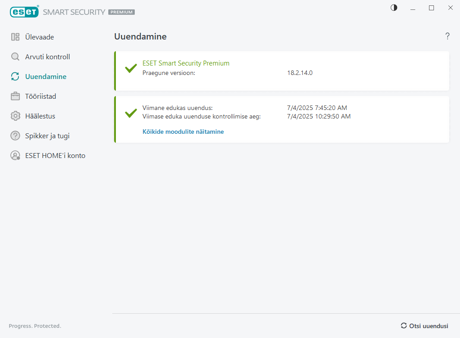Screen dimensions: 460x338
Task: Maximize the ESET window
Action: coord(431,8)
